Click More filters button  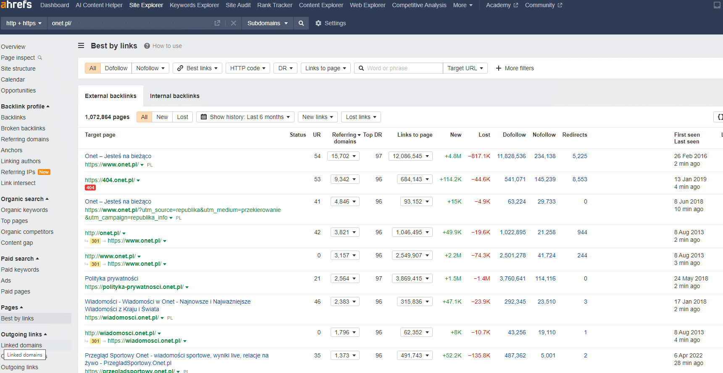click(x=515, y=68)
